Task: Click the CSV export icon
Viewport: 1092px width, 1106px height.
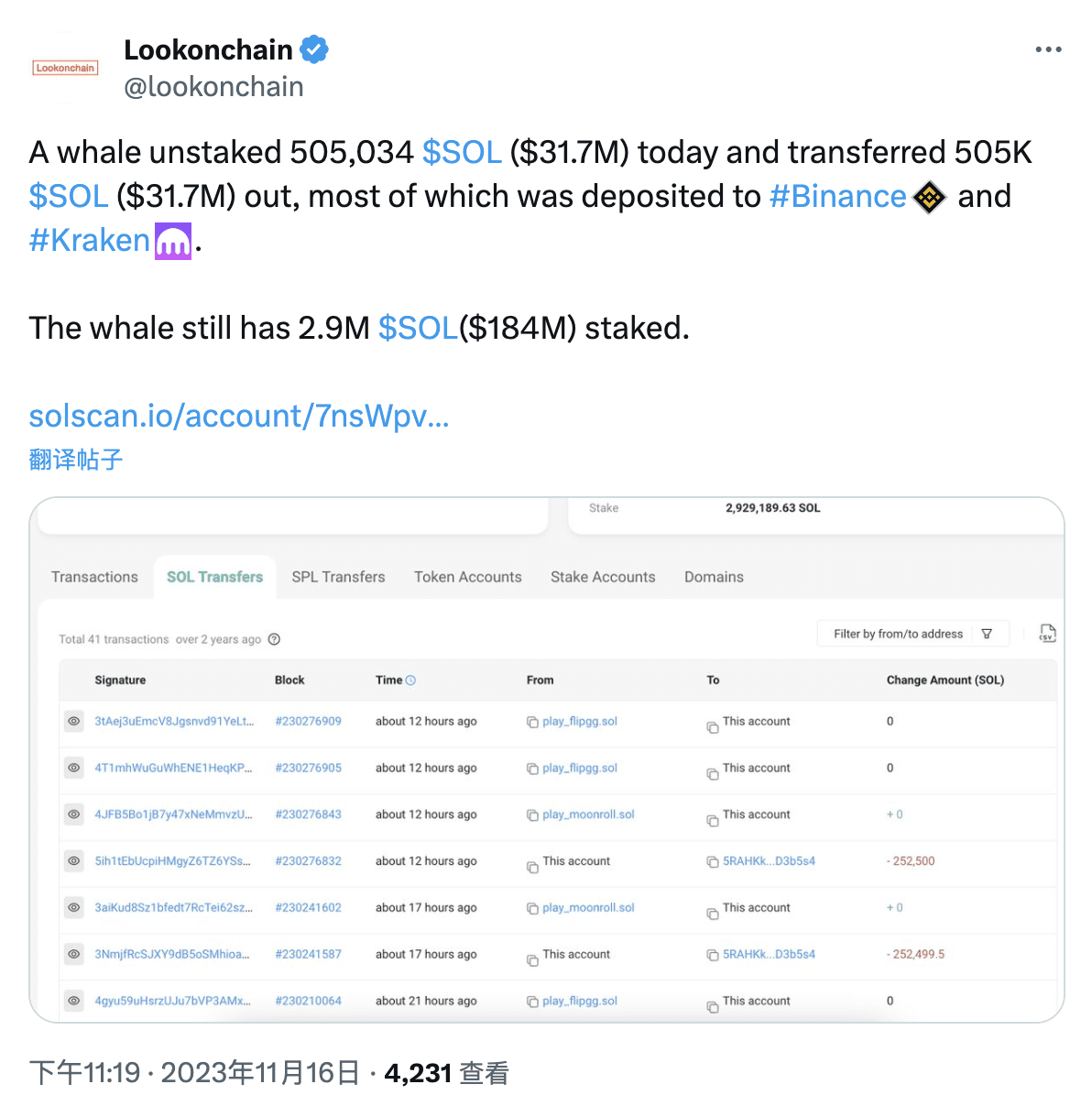Action: tap(1046, 633)
